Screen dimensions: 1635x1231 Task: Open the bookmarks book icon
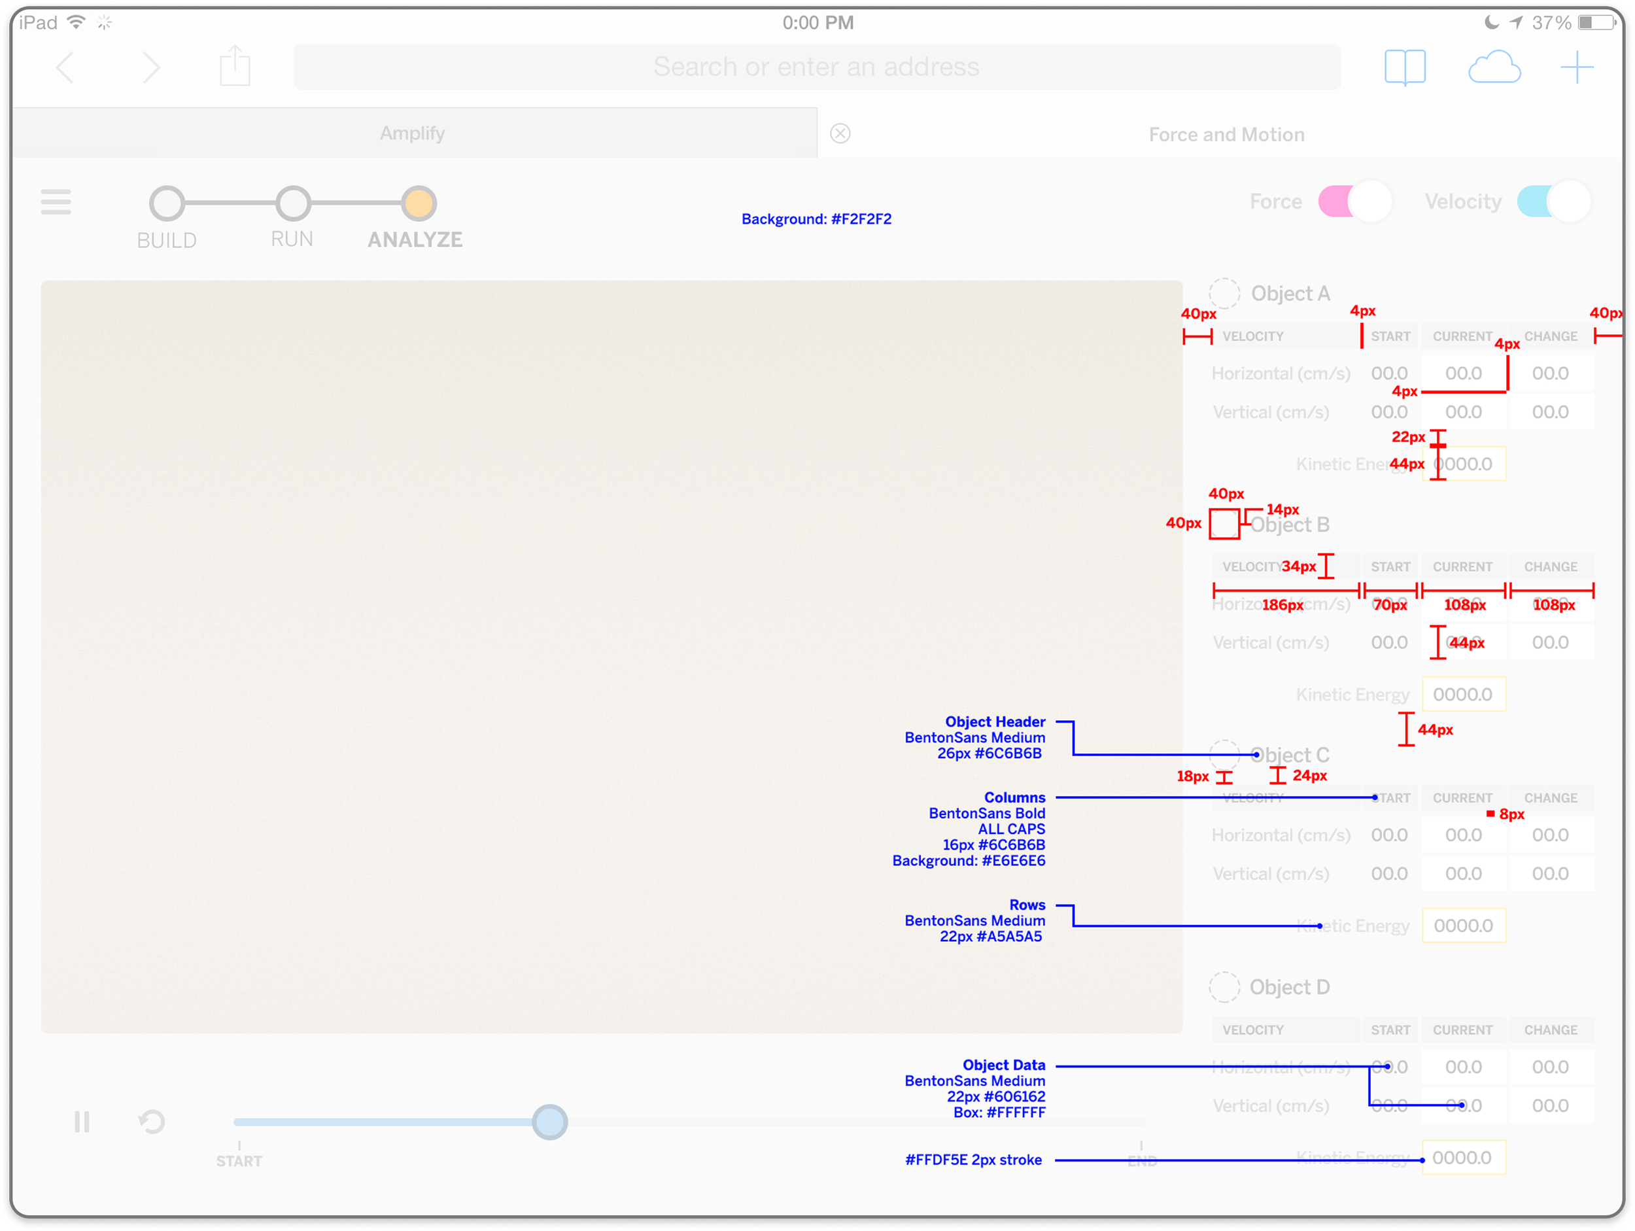point(1404,68)
